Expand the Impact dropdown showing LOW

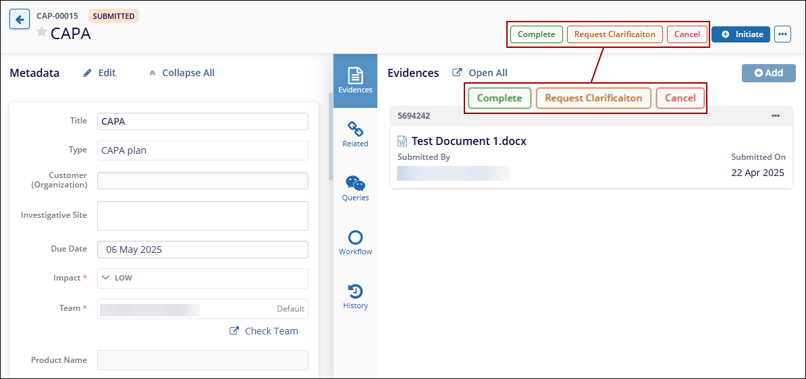(203, 278)
